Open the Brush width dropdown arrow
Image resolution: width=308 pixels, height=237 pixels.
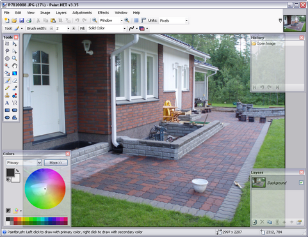pyautogui.click(x=69, y=28)
